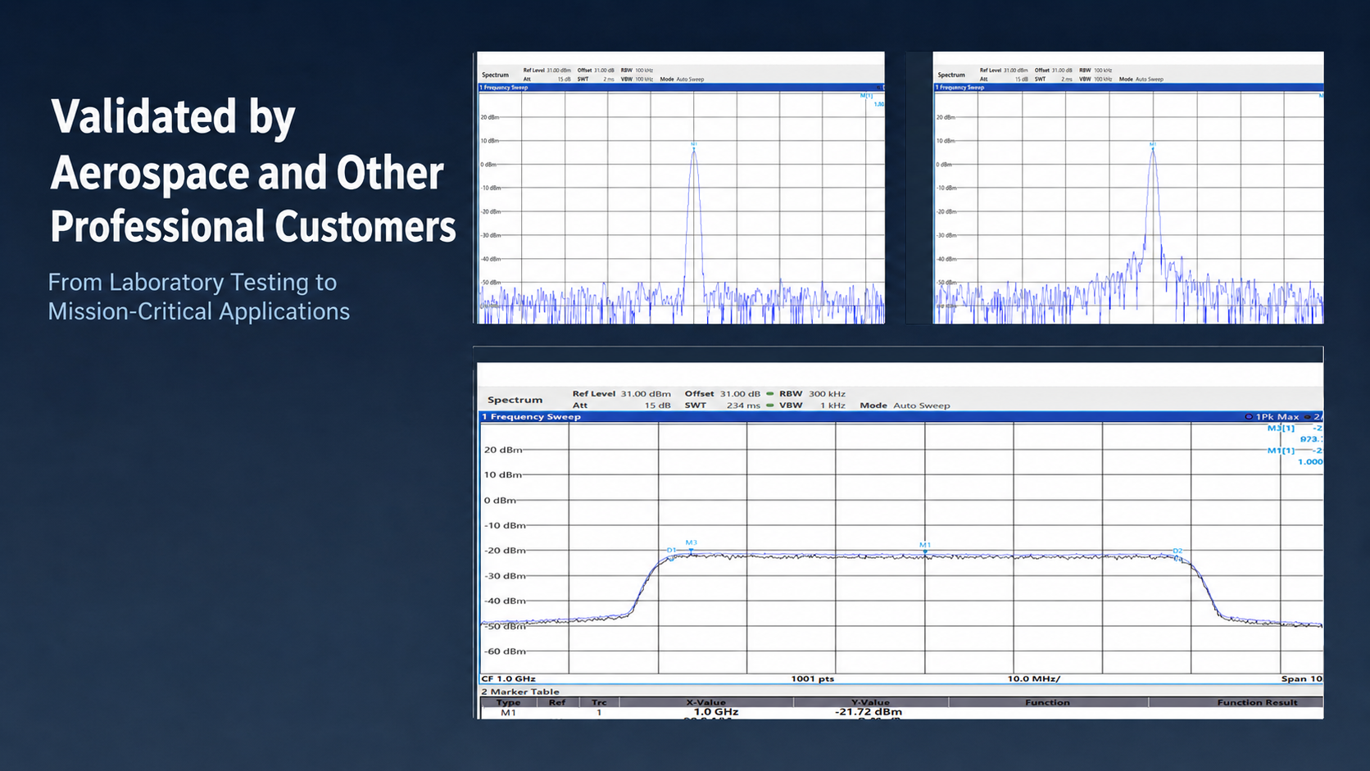Click delta marker D1 on the rising edge
Viewport: 1370px width, 771px height.
671,551
